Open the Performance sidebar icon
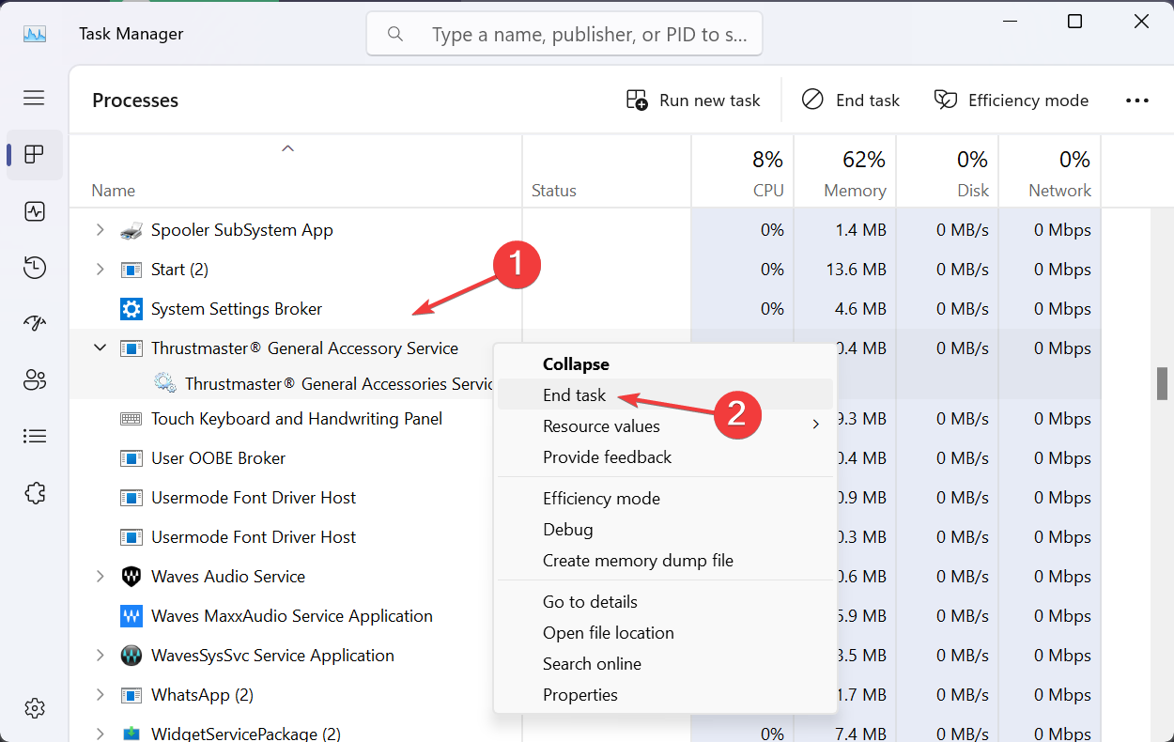Image resolution: width=1174 pixels, height=742 pixels. [35, 211]
